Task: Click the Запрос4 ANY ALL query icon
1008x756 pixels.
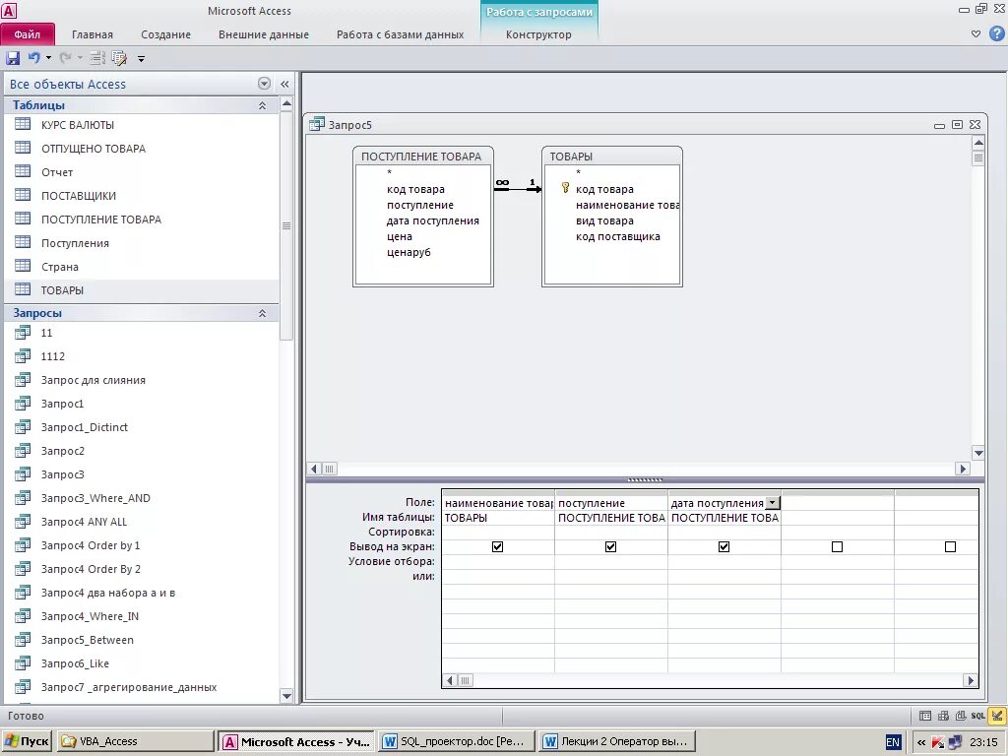Action: (x=23, y=521)
